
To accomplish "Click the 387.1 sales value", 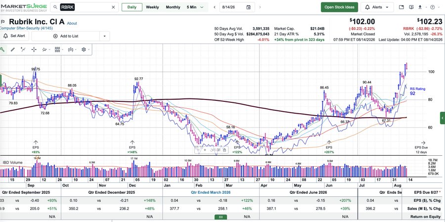I will pos(271,208).
